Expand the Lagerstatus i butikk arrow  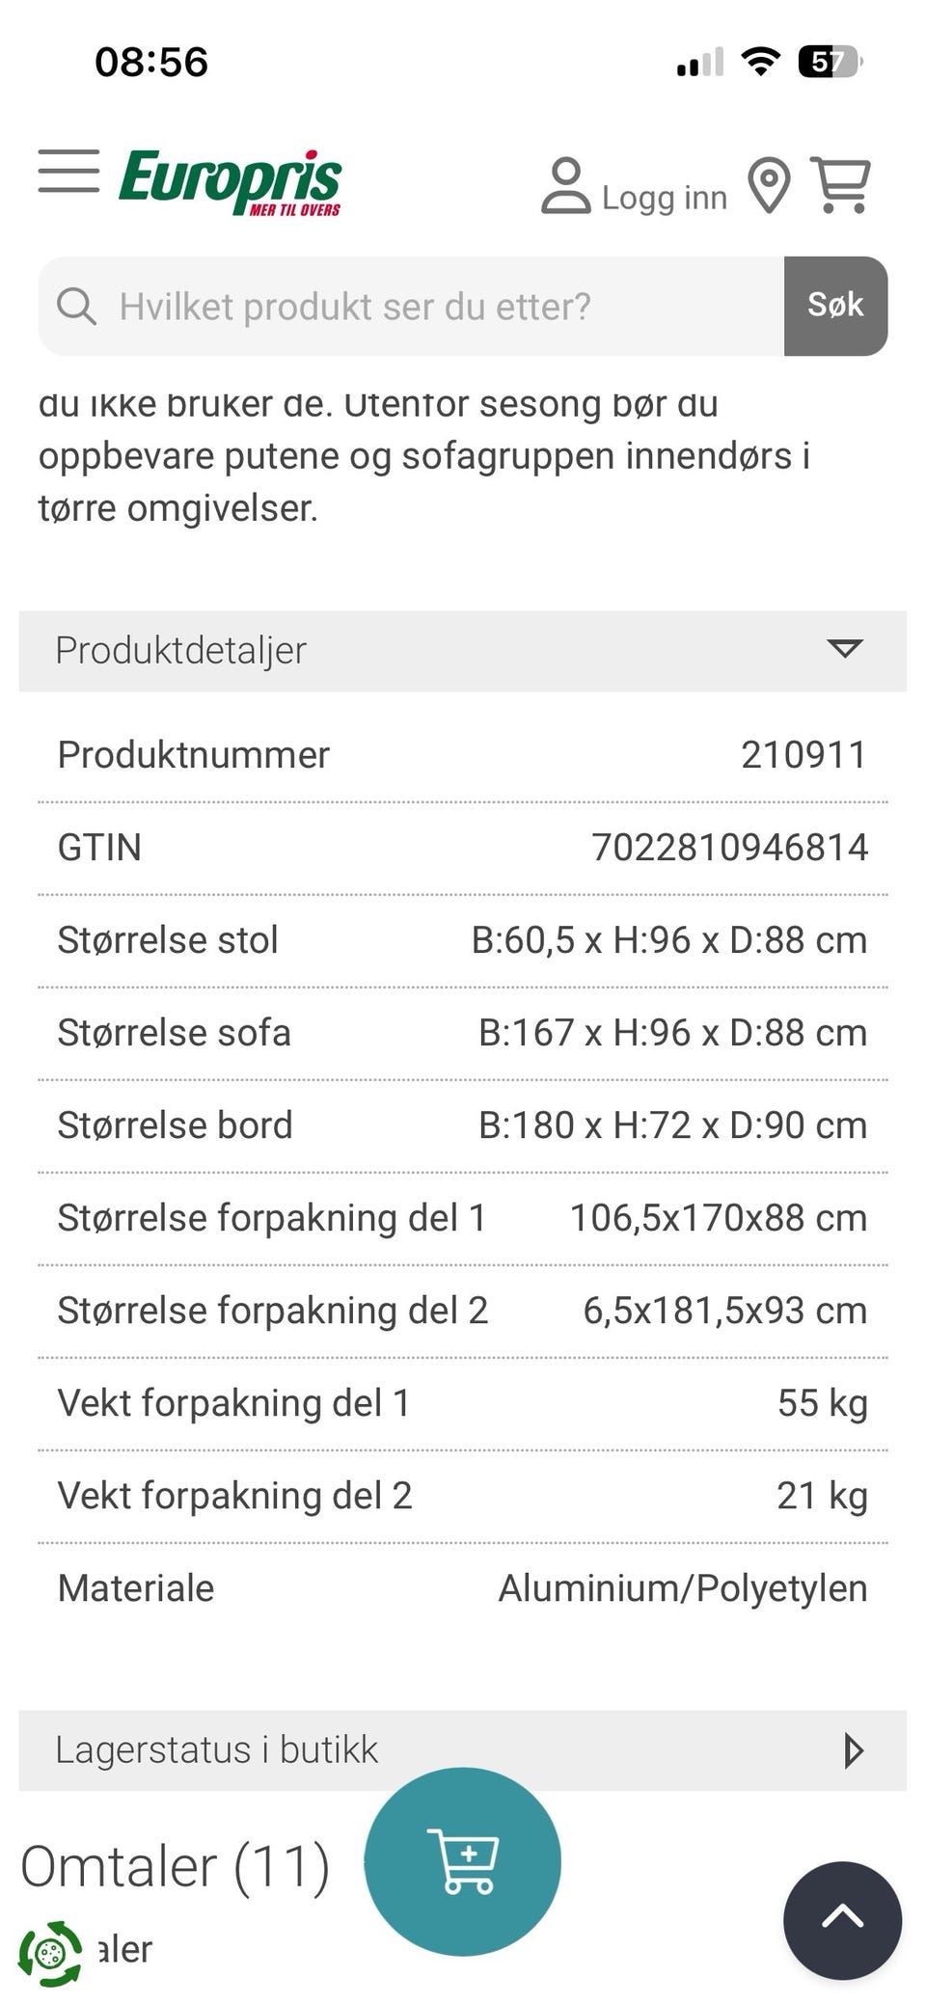click(x=853, y=1750)
